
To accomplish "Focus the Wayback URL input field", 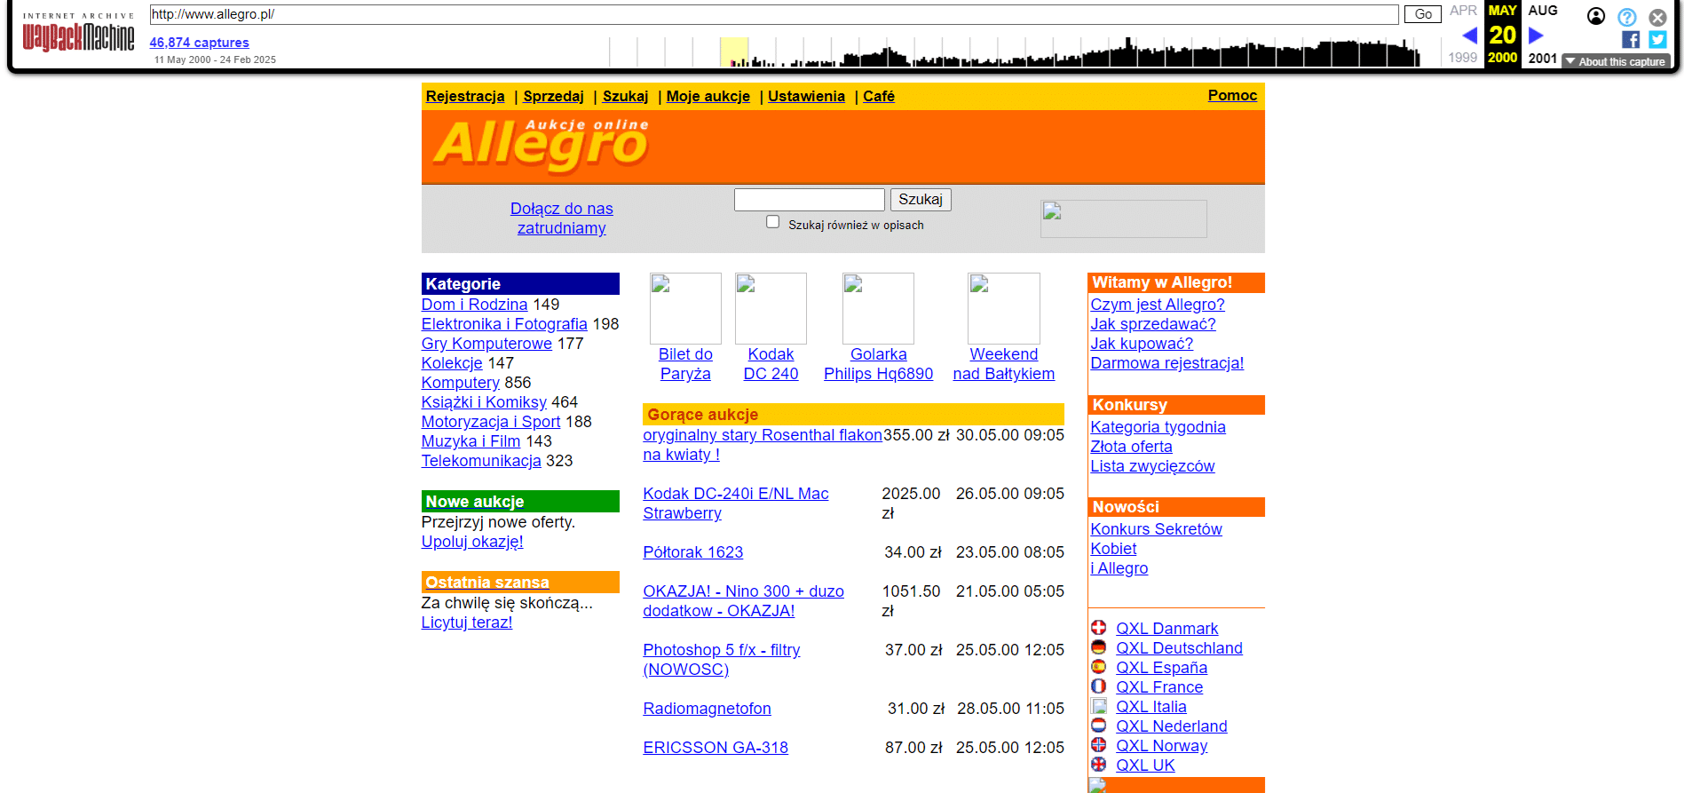I will pyautogui.click(x=774, y=14).
